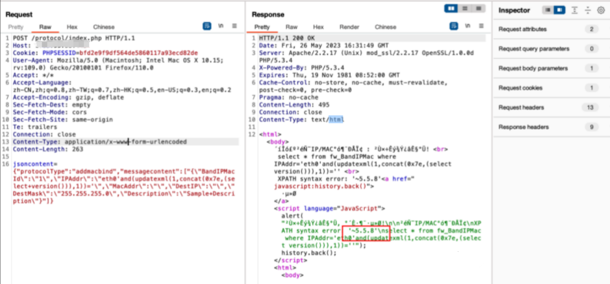
Task: Expand all Inspector sections icon
Action: (x=574, y=11)
